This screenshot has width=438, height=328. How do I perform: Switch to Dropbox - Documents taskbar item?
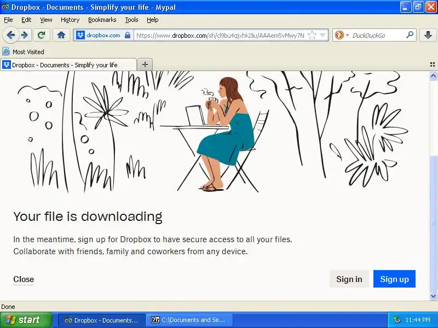102,320
